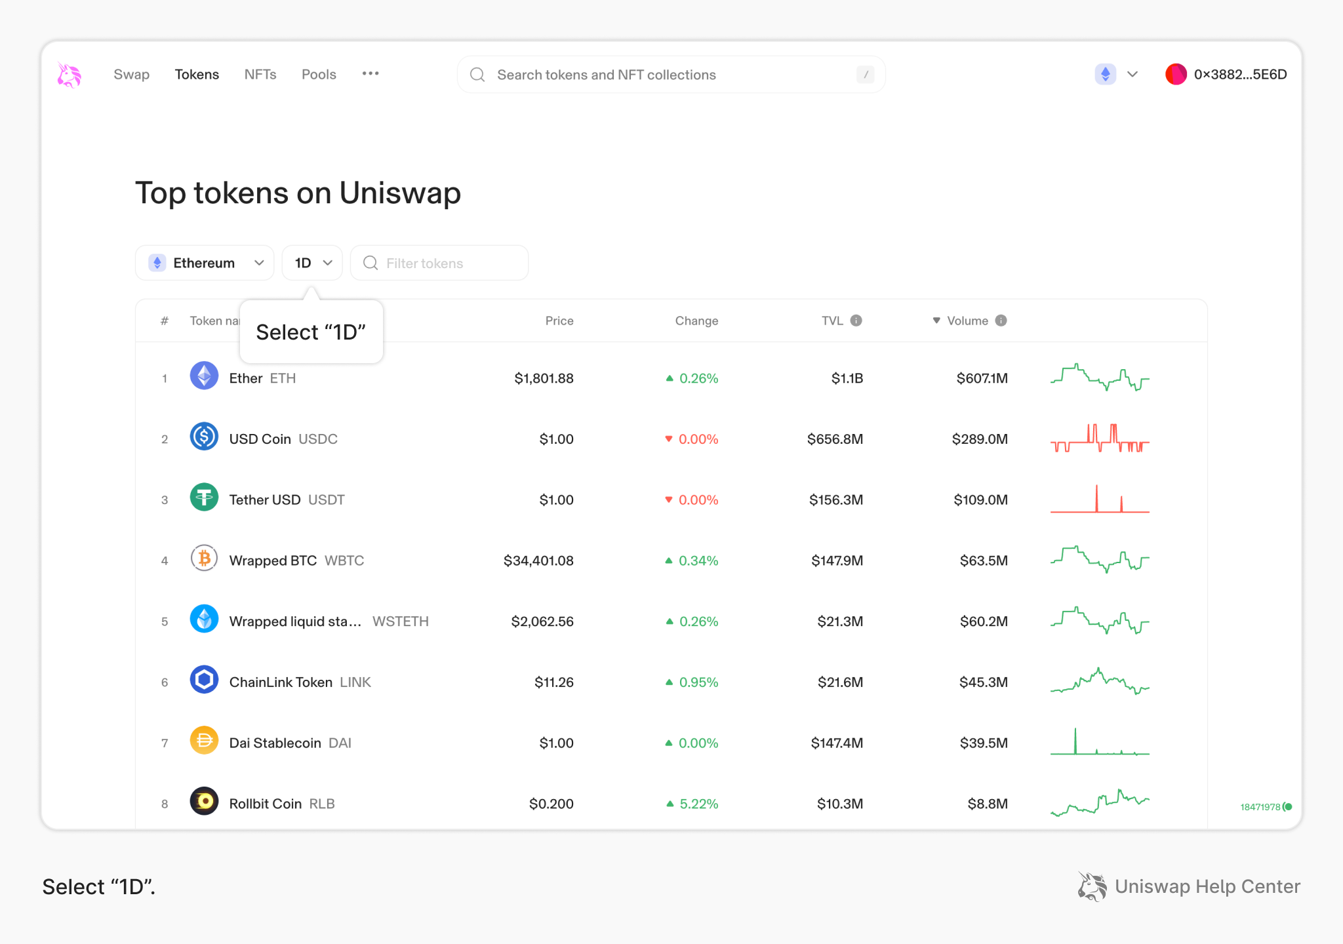Screen dimensions: 1343x944
Task: Open the Swap page
Action: [131, 75]
